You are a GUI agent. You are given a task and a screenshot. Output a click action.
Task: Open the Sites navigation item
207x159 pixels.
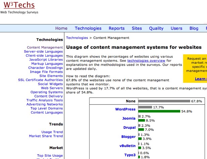tap(137, 28)
